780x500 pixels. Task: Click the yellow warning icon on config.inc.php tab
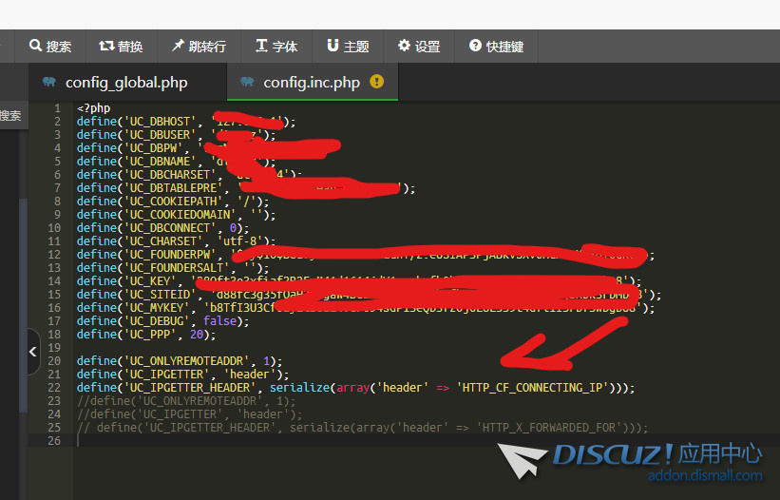(377, 82)
